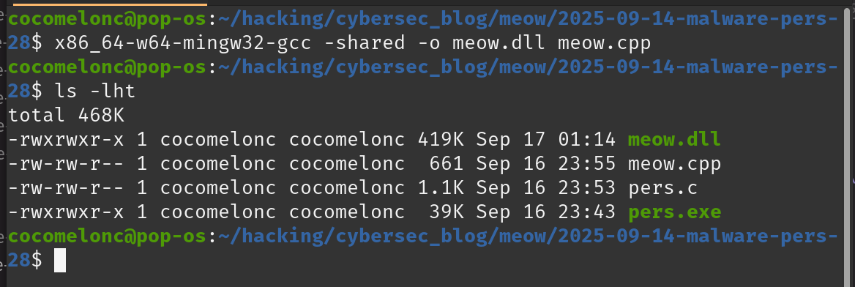Image resolution: width=855 pixels, height=287 pixels.
Task: Click the -rwxrwxr-x permissions on the meow.dll row
Action: 67,141
